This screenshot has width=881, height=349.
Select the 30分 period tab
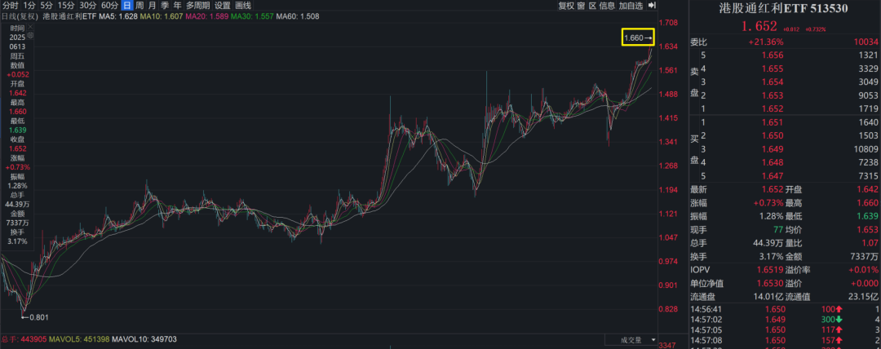click(87, 6)
